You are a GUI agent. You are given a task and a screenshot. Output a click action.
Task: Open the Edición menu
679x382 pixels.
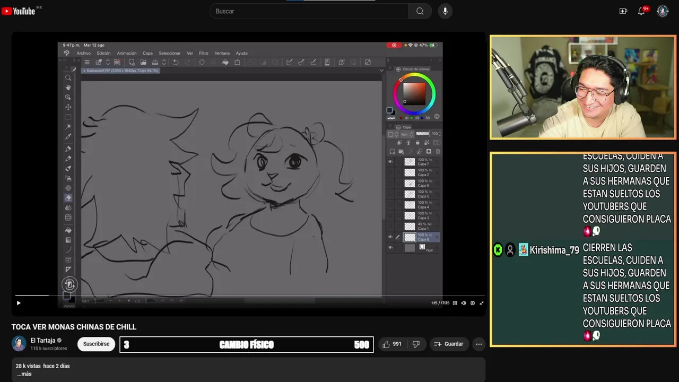click(104, 53)
